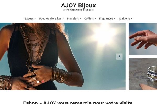Expand the Boucles d'oreilles chevron

click(63, 18)
